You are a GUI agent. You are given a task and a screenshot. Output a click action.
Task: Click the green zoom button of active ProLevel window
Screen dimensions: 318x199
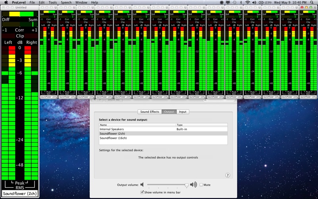pos(310,7)
